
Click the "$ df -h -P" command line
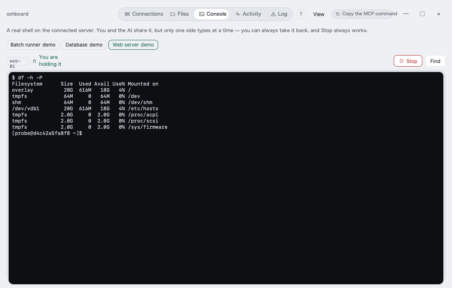27,78
